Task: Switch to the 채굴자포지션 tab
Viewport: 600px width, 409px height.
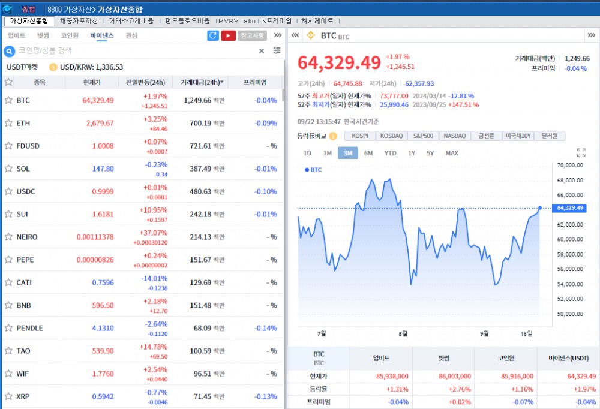Action: (78, 20)
